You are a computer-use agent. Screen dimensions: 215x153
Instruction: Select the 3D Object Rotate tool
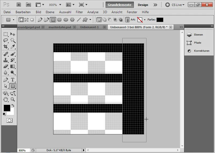[x=6, y=93]
